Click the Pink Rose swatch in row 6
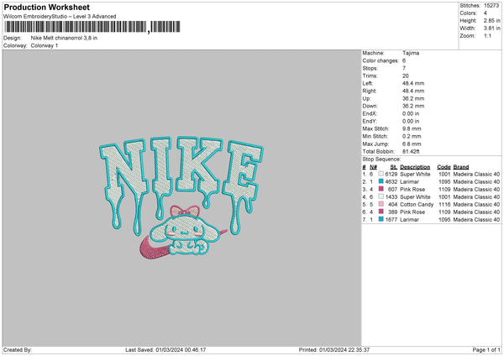The width and height of the screenshot is (504, 356). tap(381, 212)
